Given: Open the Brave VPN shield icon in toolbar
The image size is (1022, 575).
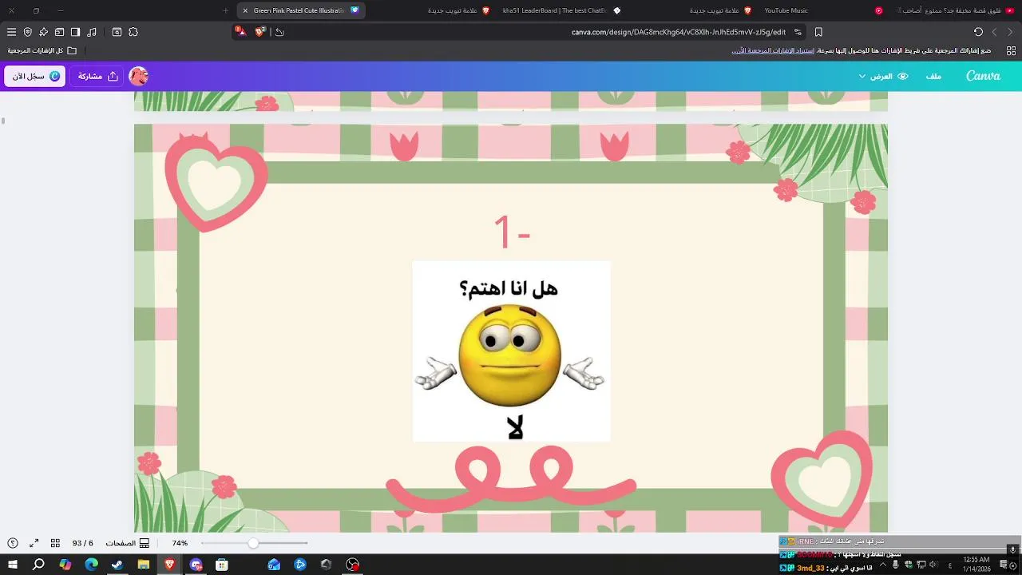Looking at the screenshot, I should pos(28,32).
